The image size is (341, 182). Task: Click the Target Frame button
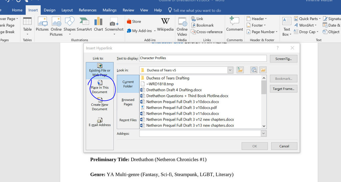(283, 89)
